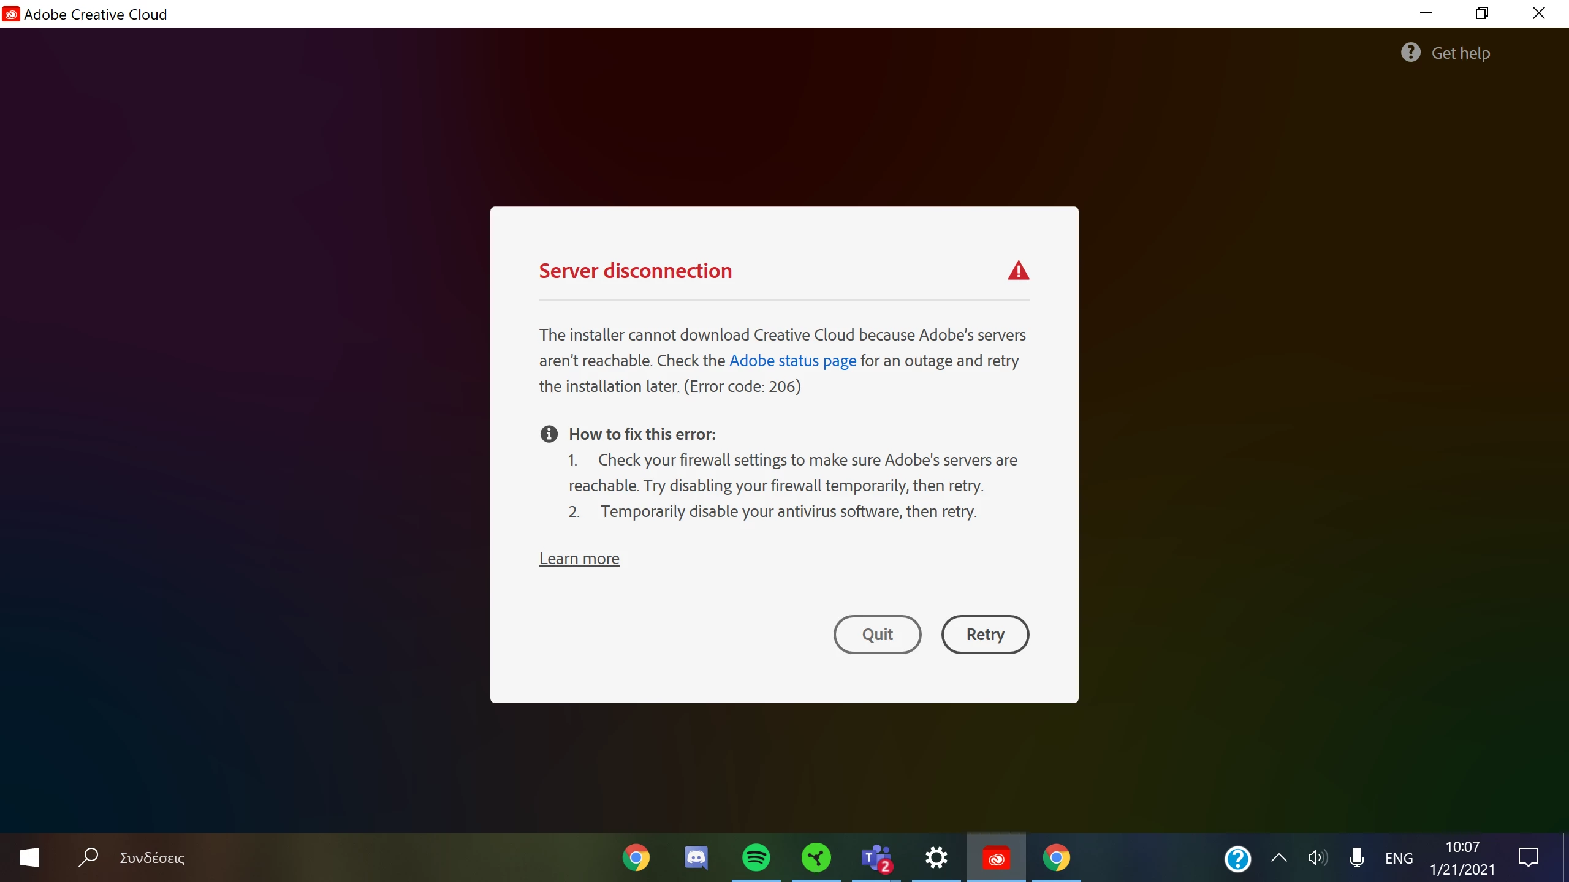
Task: Click the microphone tray icon
Action: (1357, 858)
